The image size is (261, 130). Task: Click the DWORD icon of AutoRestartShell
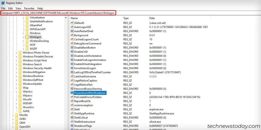pyautogui.click(x=72, y=31)
